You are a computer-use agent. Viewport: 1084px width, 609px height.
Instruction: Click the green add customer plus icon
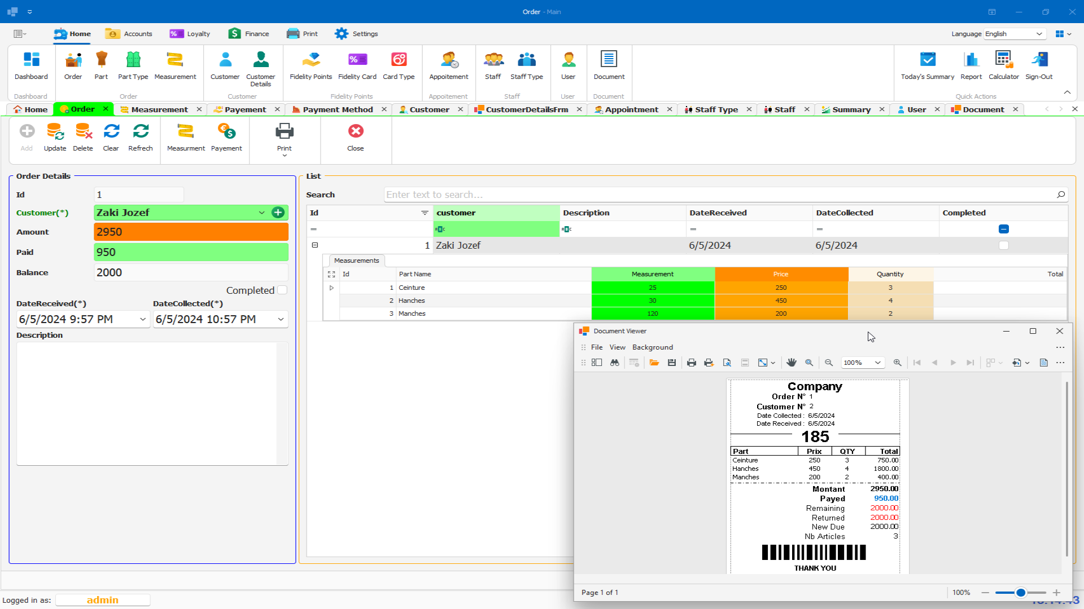278,213
